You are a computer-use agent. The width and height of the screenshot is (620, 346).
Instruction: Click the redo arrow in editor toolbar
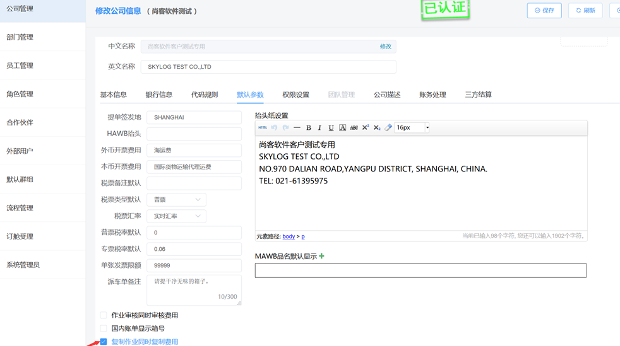285,127
